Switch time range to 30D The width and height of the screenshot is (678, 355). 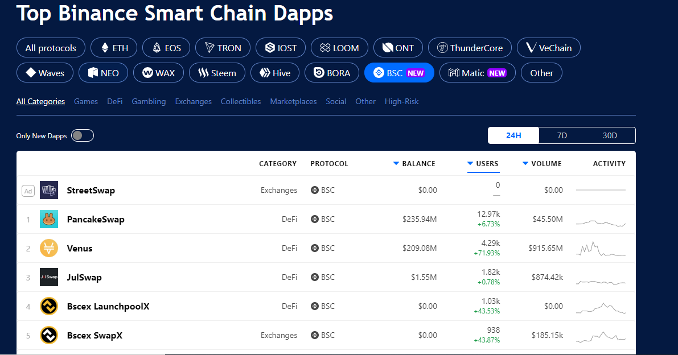point(610,135)
